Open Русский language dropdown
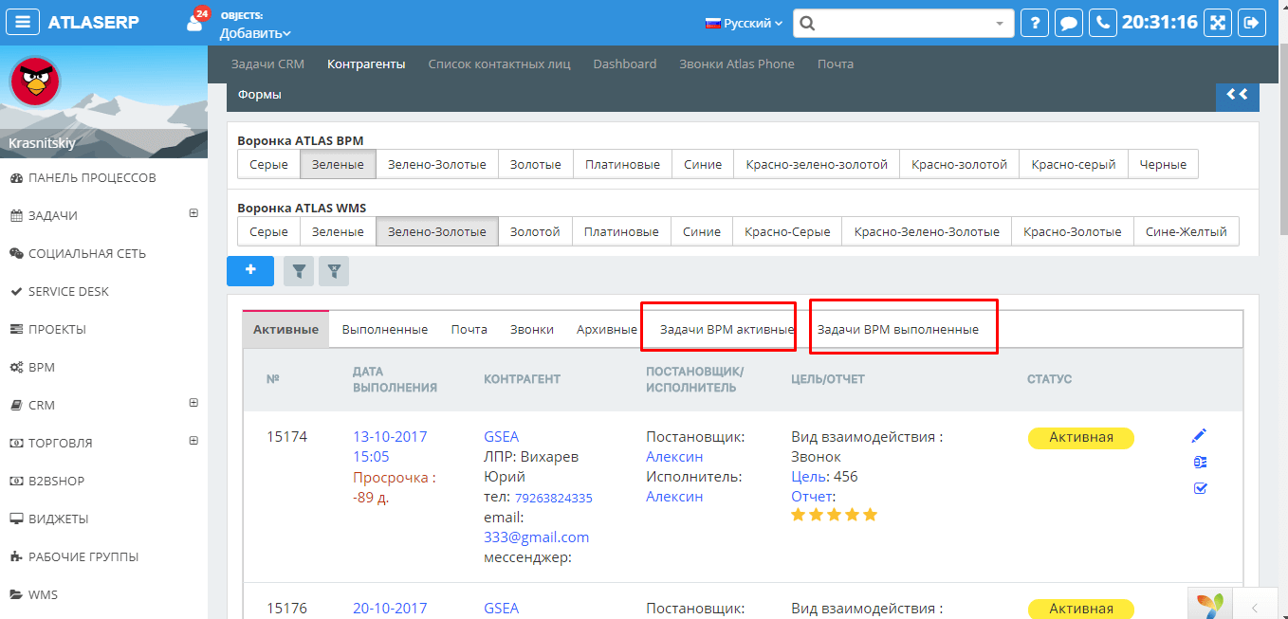 tap(744, 23)
